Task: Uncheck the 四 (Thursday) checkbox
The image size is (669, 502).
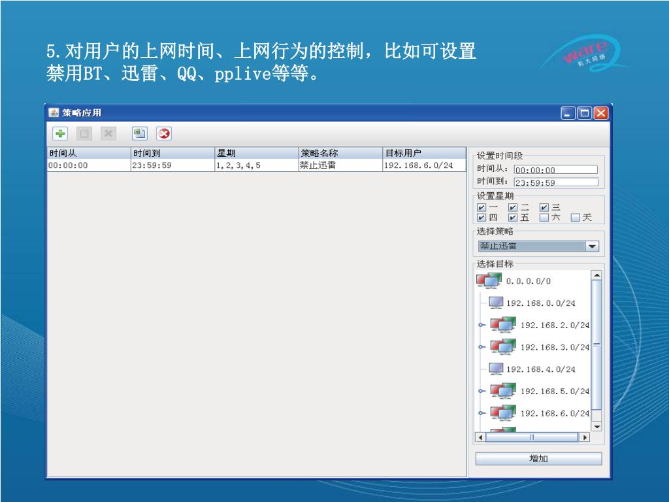Action: point(481,218)
